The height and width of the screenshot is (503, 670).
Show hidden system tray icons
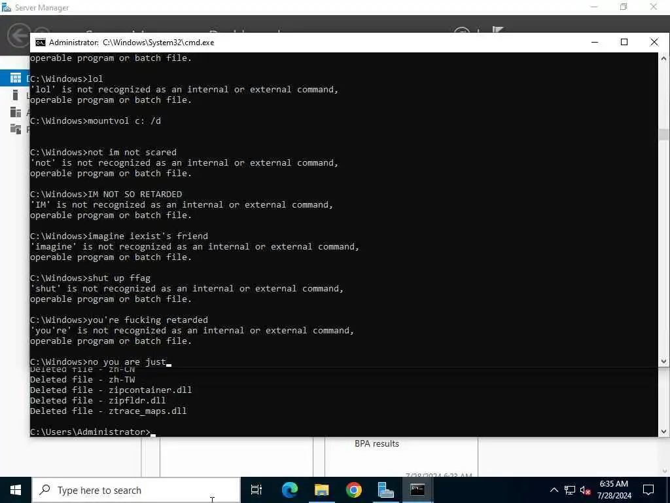click(x=554, y=490)
